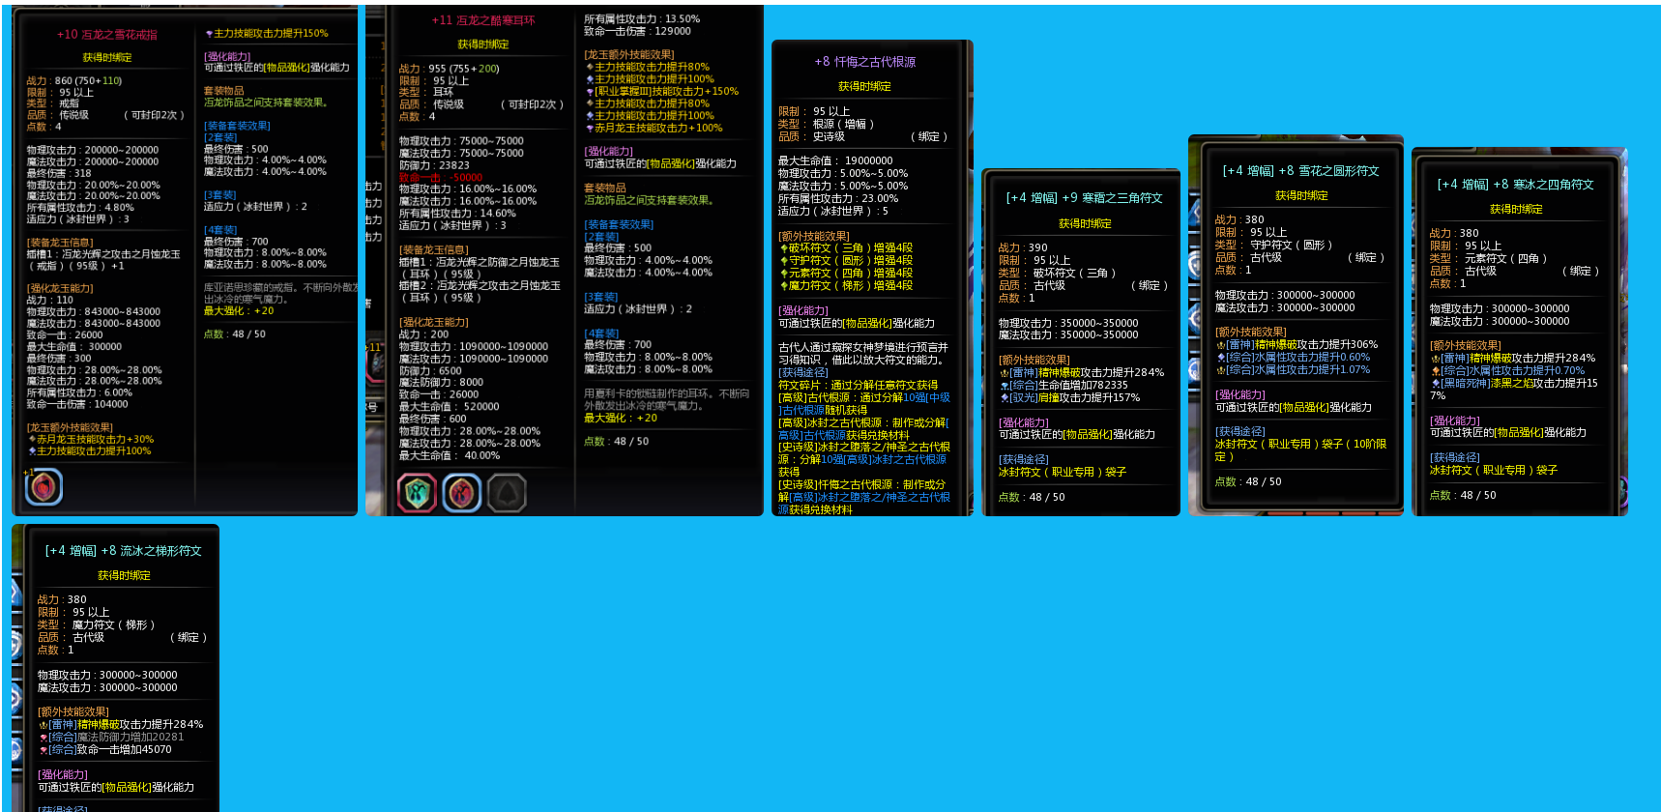Click the icon beside [驭光]盾墙攻击力提升157%
The image size is (1661, 812).
tap(1005, 398)
